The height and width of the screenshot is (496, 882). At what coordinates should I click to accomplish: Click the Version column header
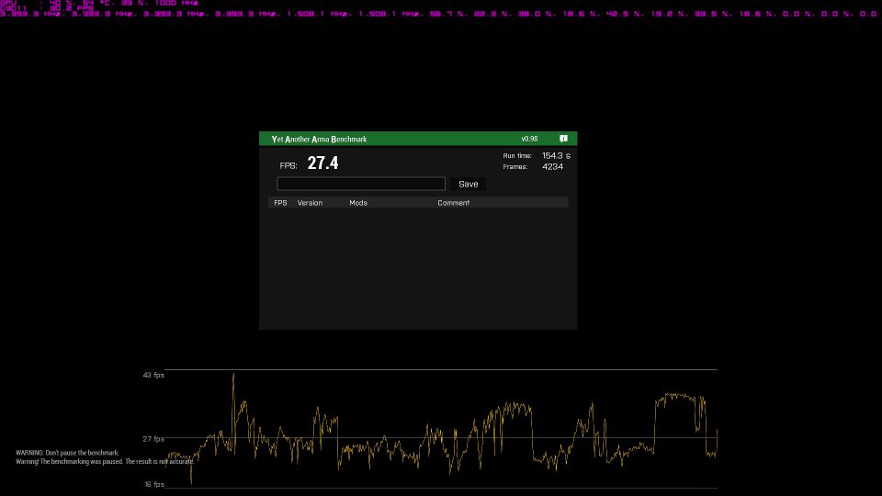click(310, 203)
